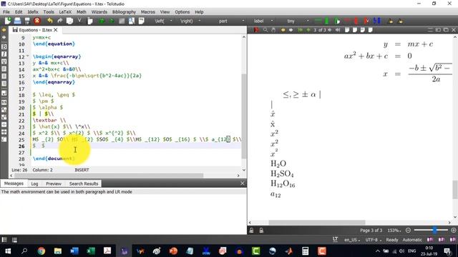Click the Build & View double green arrow

pos(102,21)
